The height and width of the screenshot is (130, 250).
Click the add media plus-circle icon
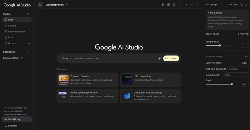[x=159, y=58]
